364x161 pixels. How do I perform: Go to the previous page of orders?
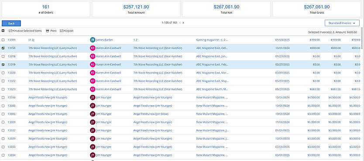180,23
